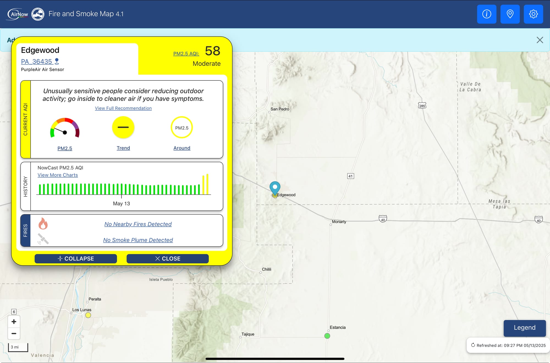Click the PM2.5 gauge dial icon
The width and height of the screenshot is (550, 363).
65,128
